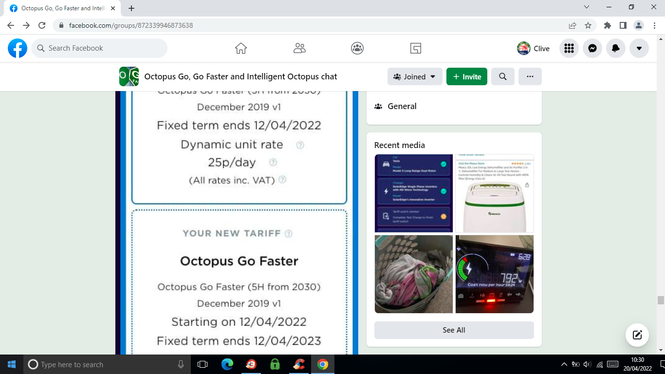Click the green Invite button
Image resolution: width=665 pixels, height=374 pixels.
(467, 76)
